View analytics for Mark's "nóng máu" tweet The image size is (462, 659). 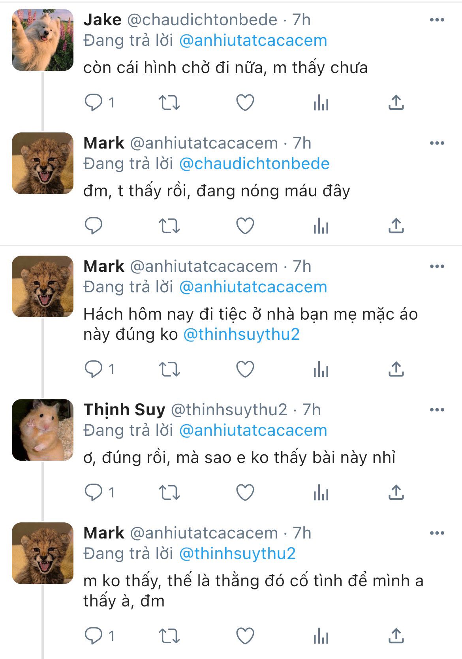pos(321,226)
